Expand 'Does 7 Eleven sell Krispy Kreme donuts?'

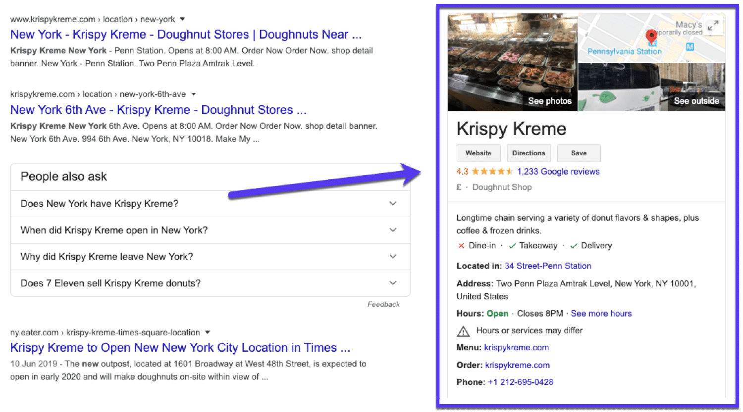211,283
